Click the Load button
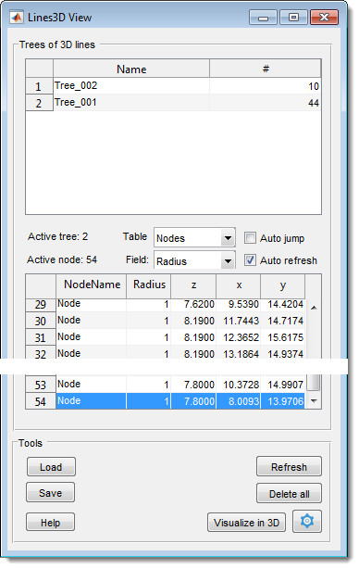 click(51, 467)
